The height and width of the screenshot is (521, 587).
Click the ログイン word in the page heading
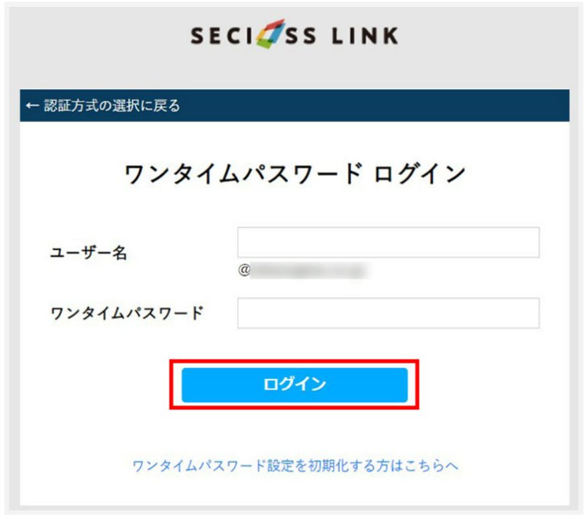[419, 174]
